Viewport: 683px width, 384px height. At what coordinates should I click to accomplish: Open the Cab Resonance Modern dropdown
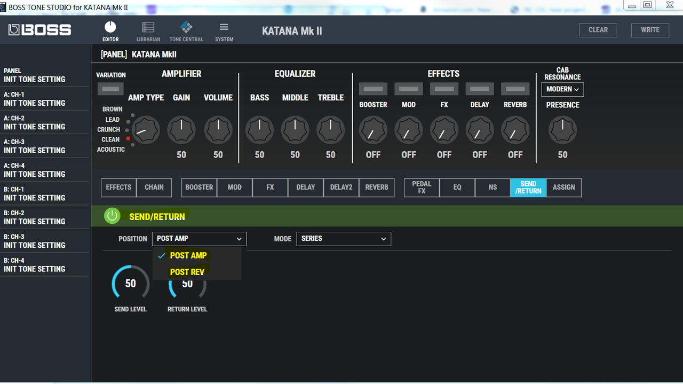click(562, 89)
